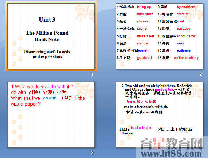Click 'The Million Pound Bank Note' heading
Screen dimensions: 208x158
(x=47, y=36)
